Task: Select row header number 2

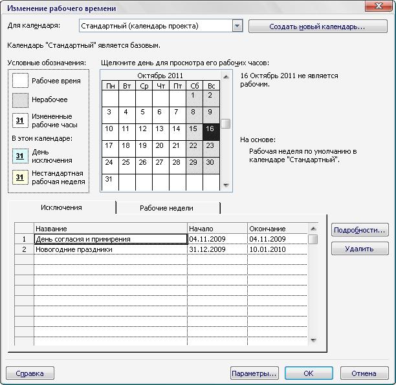Action: coord(24,249)
